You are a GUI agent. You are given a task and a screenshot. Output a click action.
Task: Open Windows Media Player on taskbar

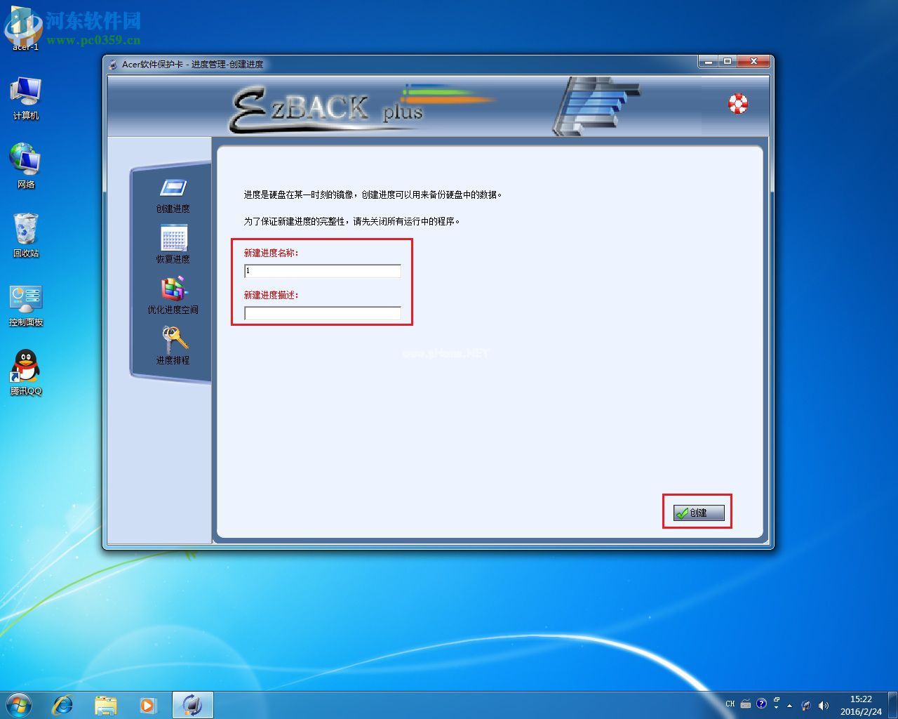[148, 705]
